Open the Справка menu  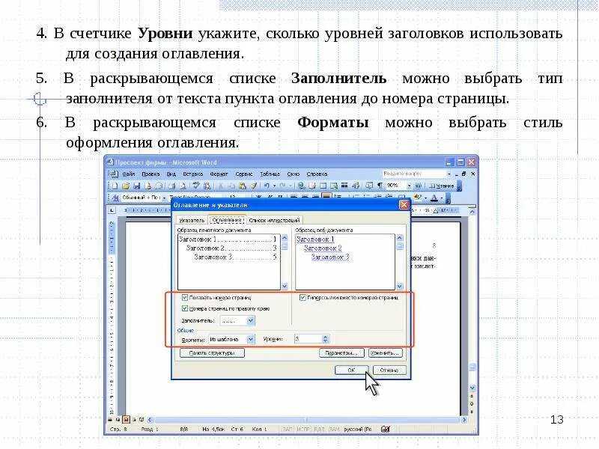[317, 174]
